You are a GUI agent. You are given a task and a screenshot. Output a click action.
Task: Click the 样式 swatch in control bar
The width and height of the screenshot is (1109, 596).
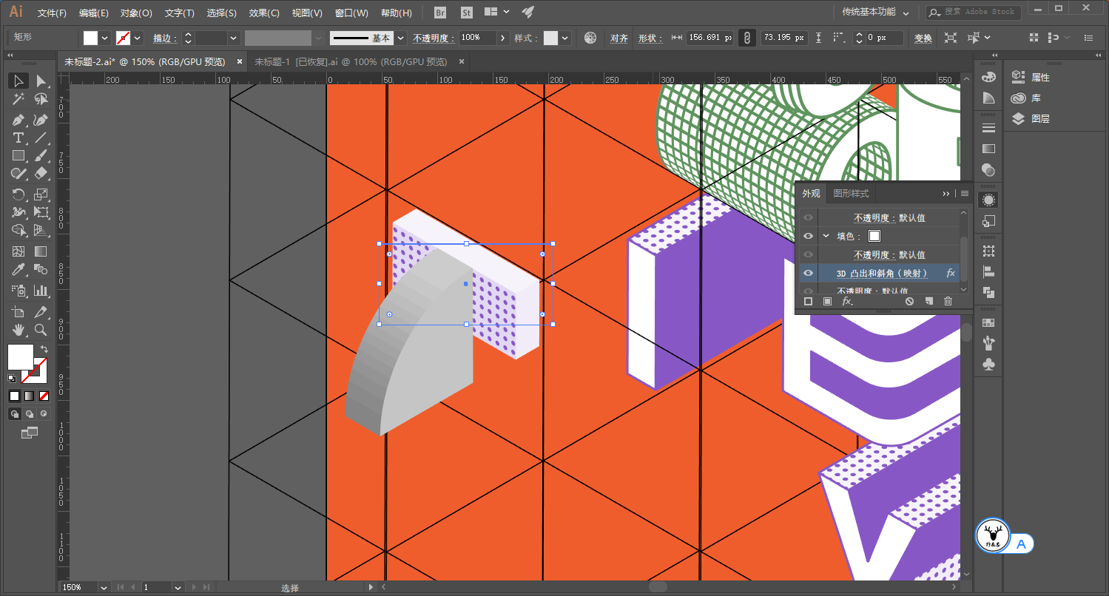click(x=550, y=38)
